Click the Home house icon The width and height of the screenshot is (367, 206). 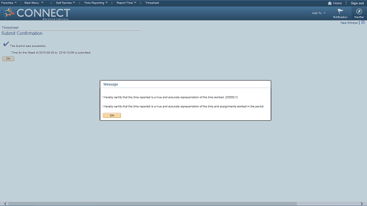[330, 3]
